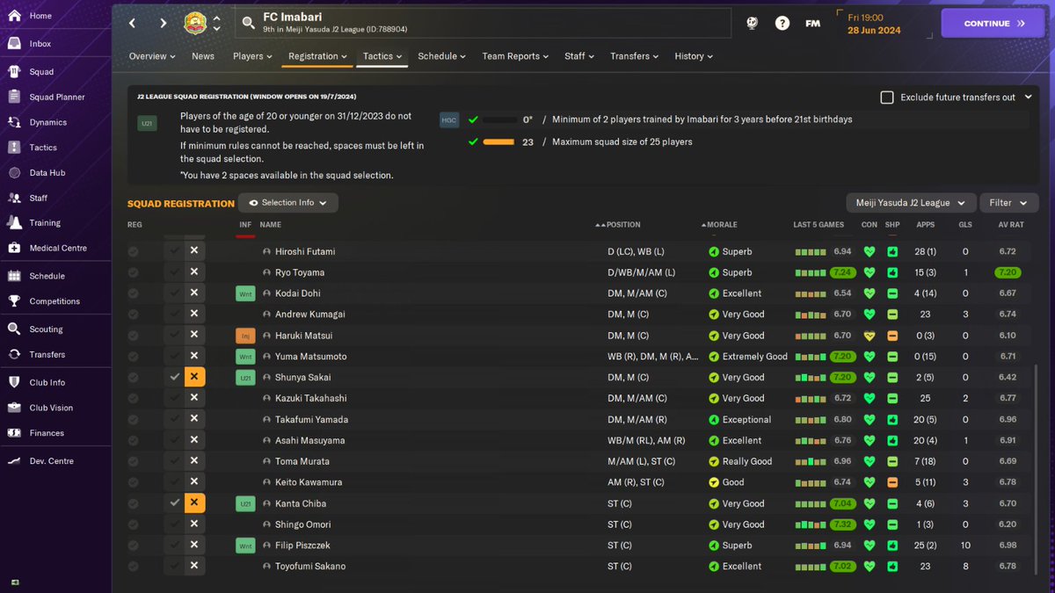Screen dimensions: 1055x593
Task: Click the X button for Hiroshi Futami
Action: point(194,251)
